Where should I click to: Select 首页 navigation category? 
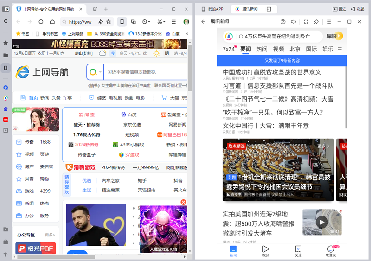(33, 98)
